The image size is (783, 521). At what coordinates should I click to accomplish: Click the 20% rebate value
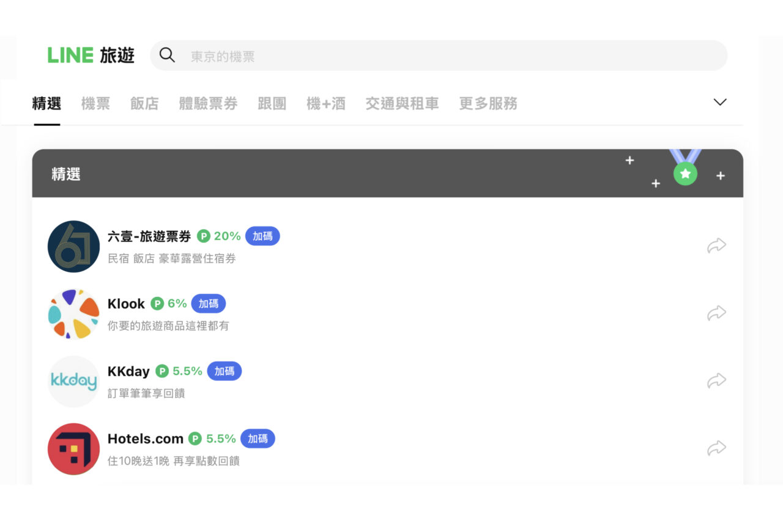pos(227,236)
